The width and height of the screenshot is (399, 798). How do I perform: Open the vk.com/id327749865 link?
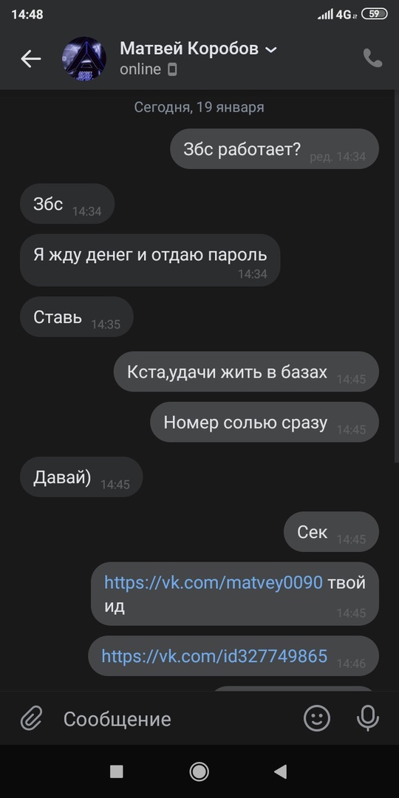[214, 655]
